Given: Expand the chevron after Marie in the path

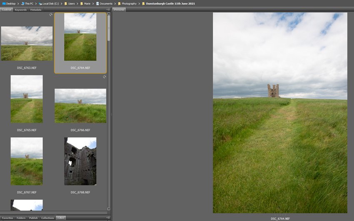Looking at the screenshot, I should [92, 3].
